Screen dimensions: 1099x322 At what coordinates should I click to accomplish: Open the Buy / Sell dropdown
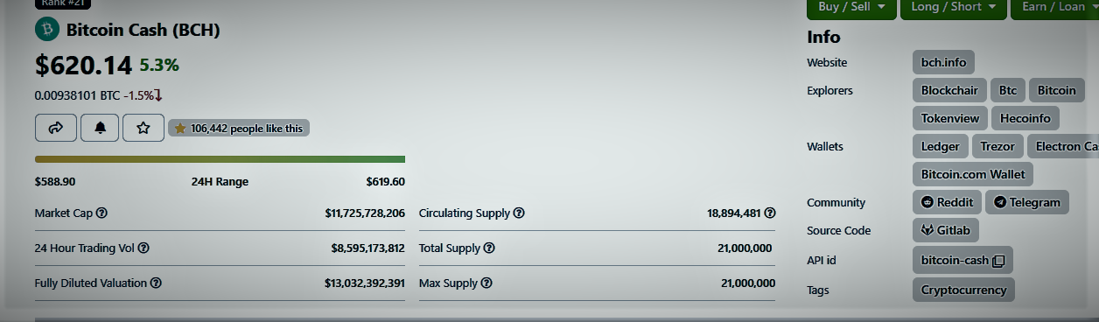pyautogui.click(x=851, y=7)
